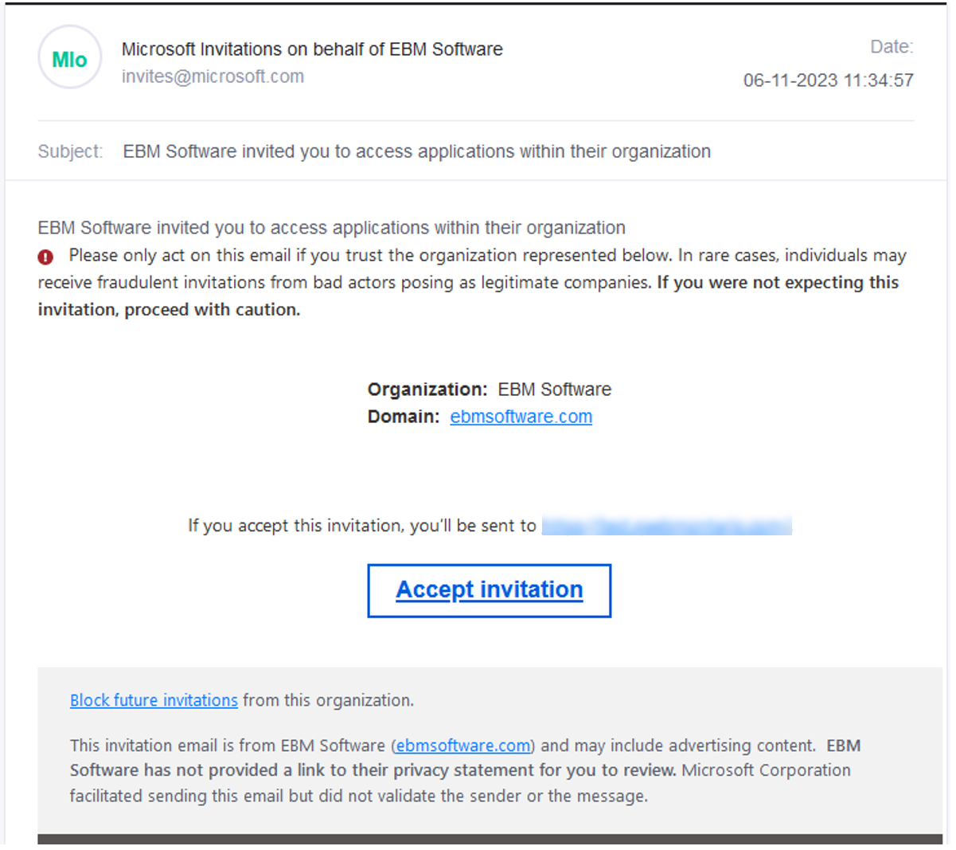This screenshot has width=956, height=850.
Task: Select sender name Microsoft Invitations on behalf
Action: [x=311, y=49]
